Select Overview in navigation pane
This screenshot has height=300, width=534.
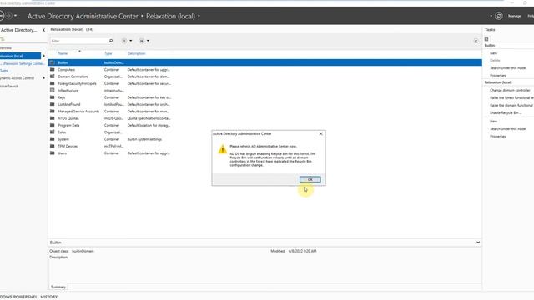(6, 48)
